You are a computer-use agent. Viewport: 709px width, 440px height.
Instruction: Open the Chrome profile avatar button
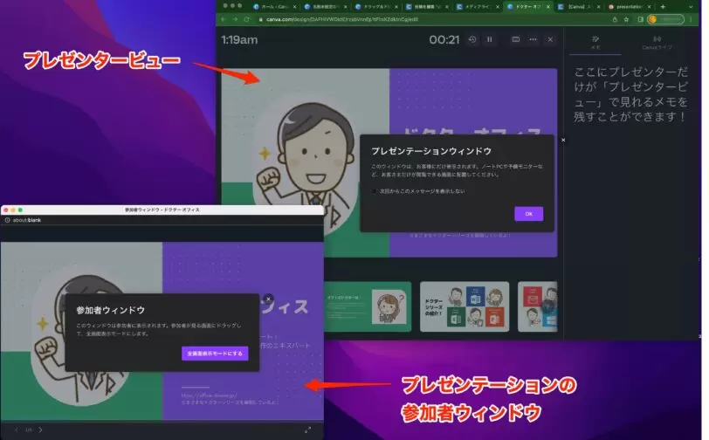coord(665,19)
